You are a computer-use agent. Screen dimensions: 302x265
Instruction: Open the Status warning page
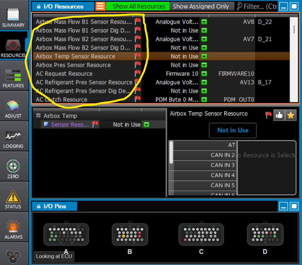click(13, 199)
